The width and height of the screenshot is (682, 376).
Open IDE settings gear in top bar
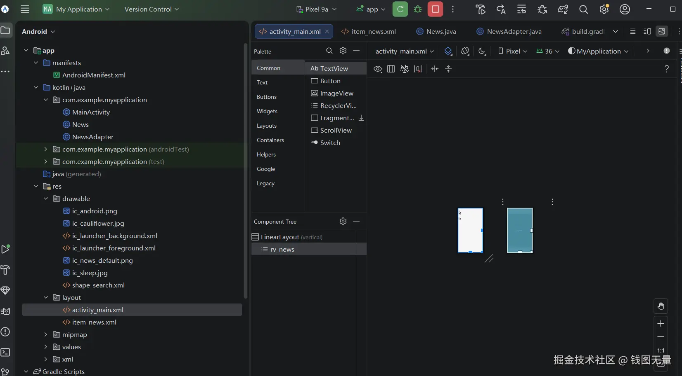(x=604, y=9)
